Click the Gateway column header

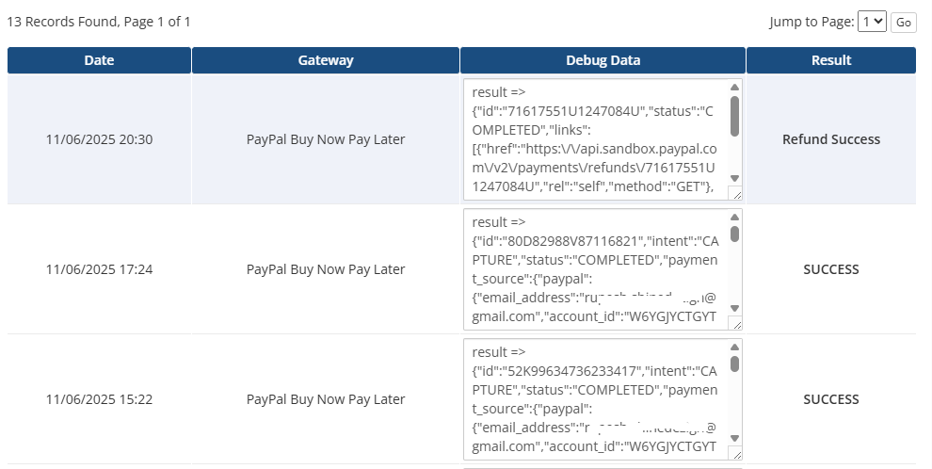coord(326,60)
